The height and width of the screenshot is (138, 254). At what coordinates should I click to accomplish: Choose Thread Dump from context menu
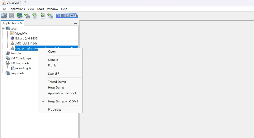coord(60,82)
